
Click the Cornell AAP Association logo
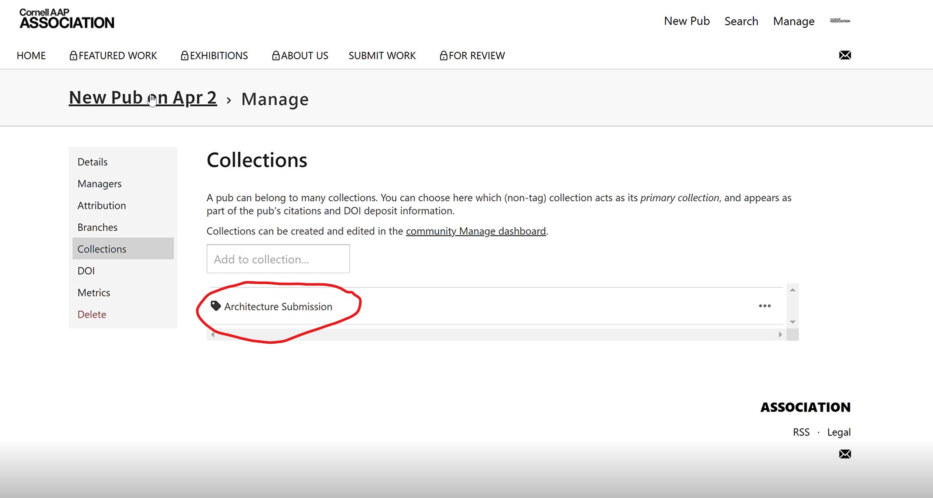click(66, 19)
